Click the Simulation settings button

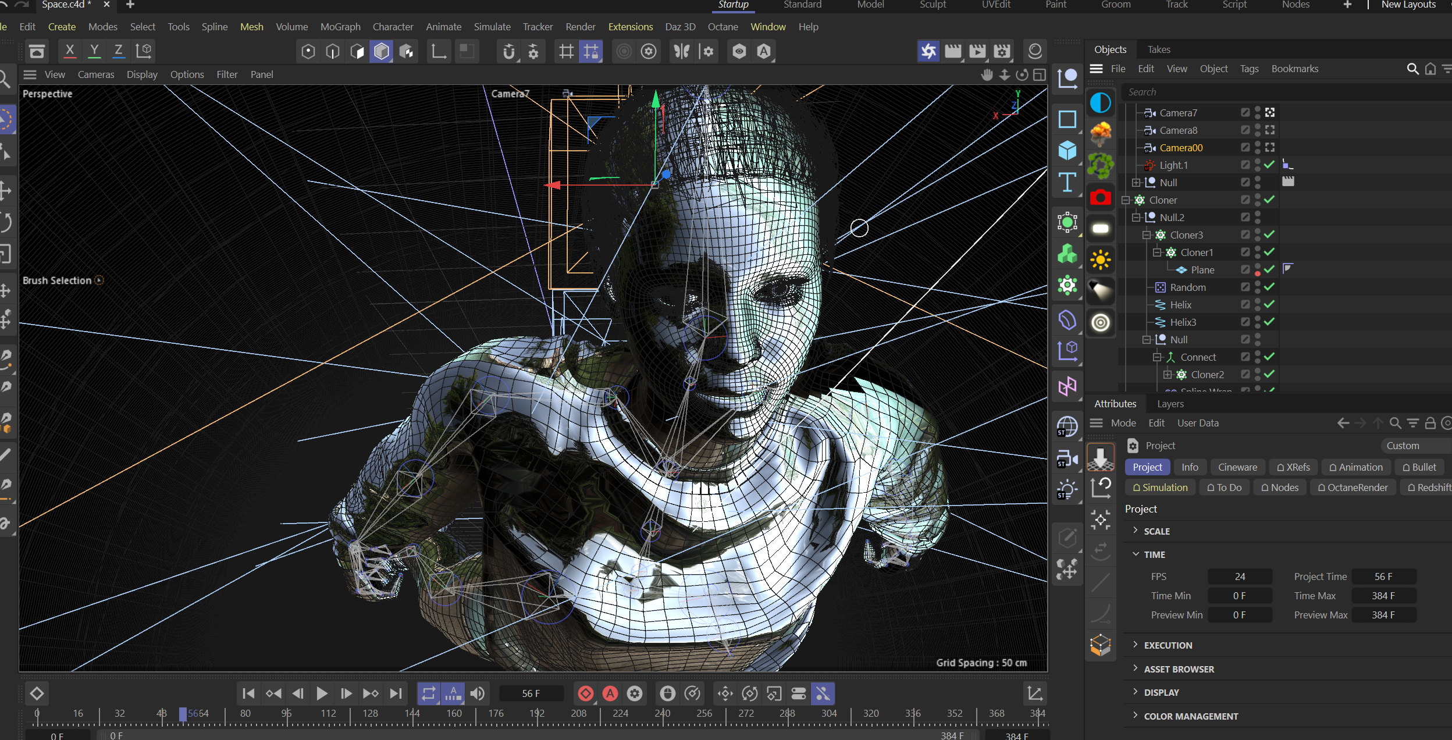point(1160,488)
